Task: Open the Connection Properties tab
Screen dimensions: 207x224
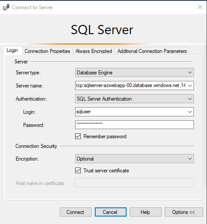Action: pos(47,51)
